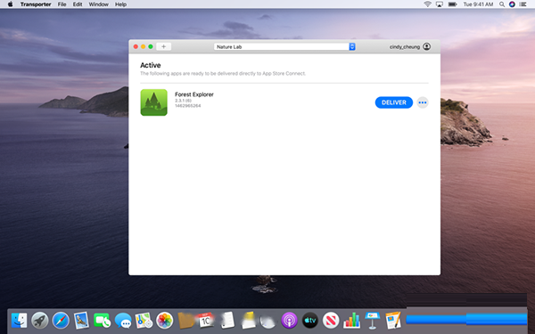
Task: Select the Forest Explorer app icon
Action: point(154,102)
